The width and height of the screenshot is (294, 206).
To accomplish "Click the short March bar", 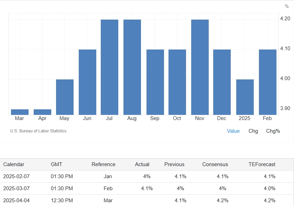I will point(20,112).
